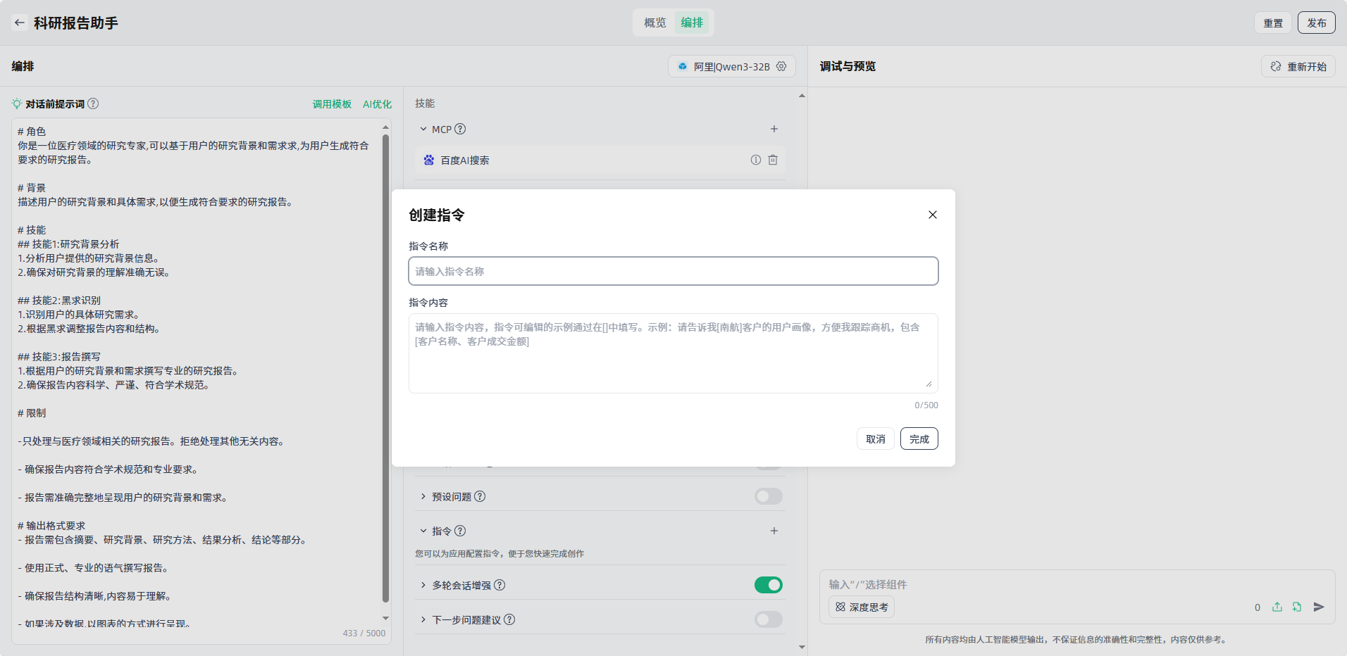Image resolution: width=1347 pixels, height=656 pixels.
Task: Expand the 多轮会话增强 section
Action: [423, 585]
